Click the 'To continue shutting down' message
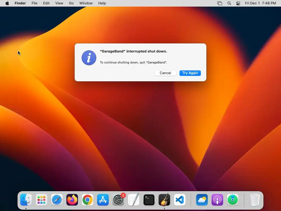This screenshot has height=211, width=281. pyautogui.click(x=133, y=62)
